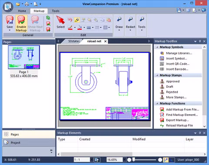Open the Project navigation pane
The width and height of the screenshot is (209, 165).
coord(29,142)
